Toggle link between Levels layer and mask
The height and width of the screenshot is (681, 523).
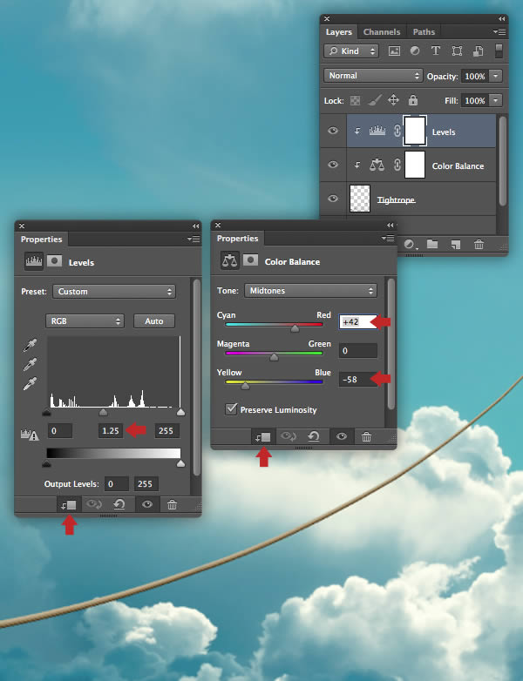(x=397, y=131)
